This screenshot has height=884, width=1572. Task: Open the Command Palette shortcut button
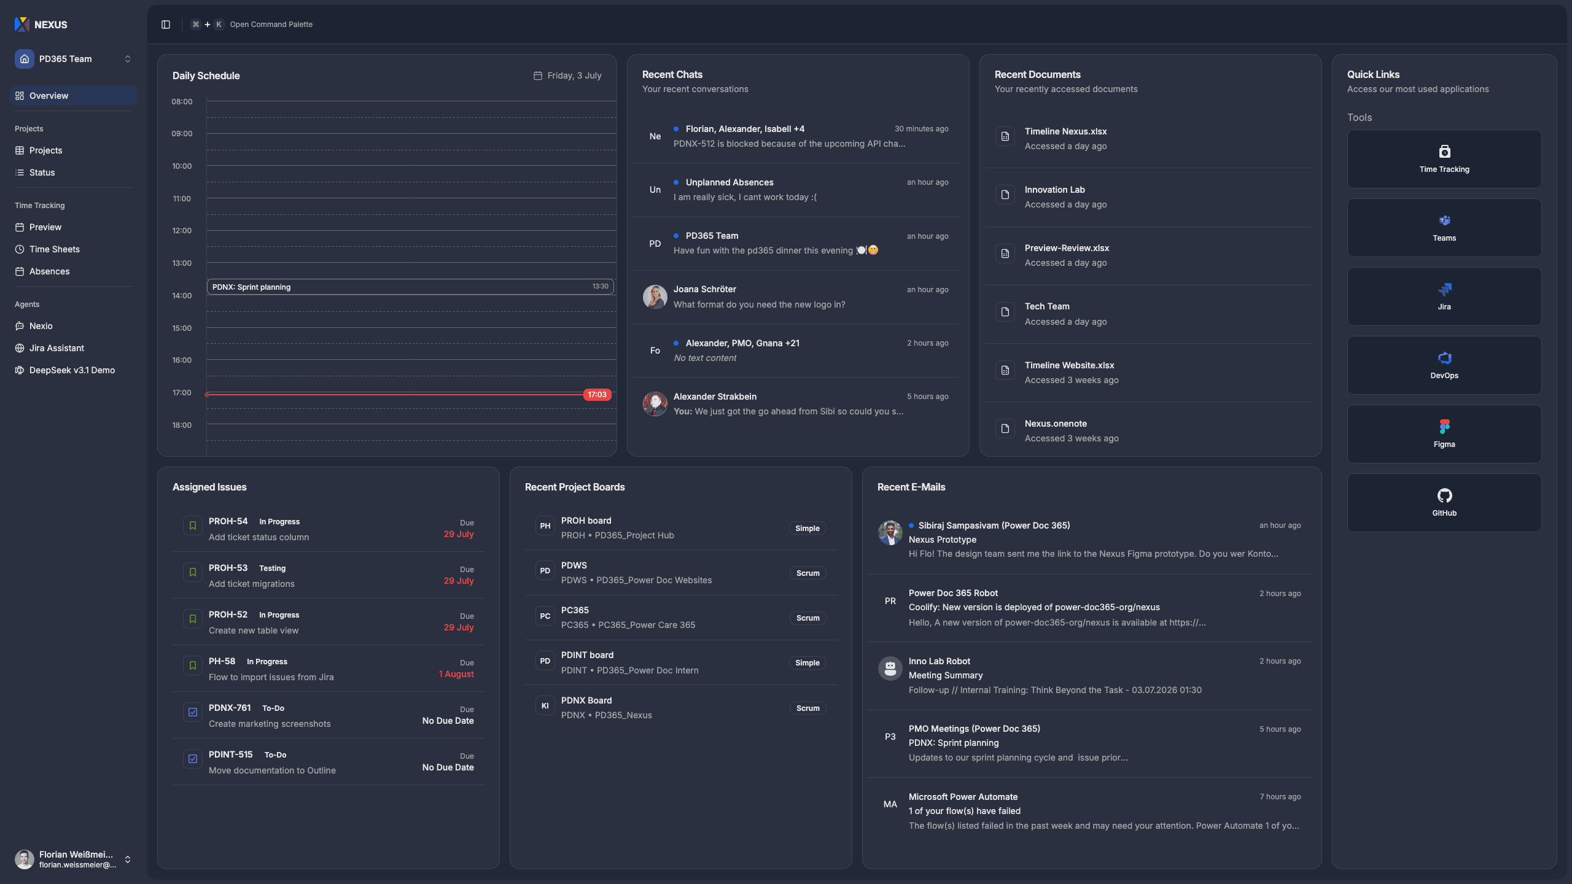tap(252, 25)
